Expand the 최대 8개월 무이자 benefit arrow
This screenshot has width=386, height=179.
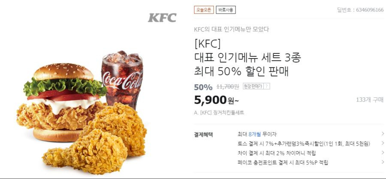[x=383, y=134]
